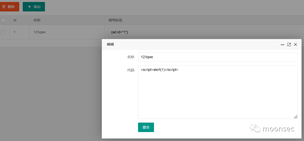Check the checkbox for row id 1
The width and height of the screenshot is (304, 141).
(3, 32)
